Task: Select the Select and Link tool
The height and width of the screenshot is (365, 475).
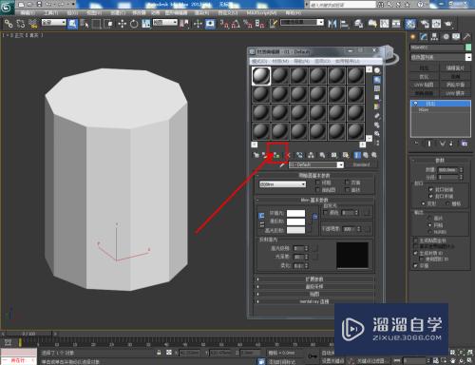Action: [9, 24]
